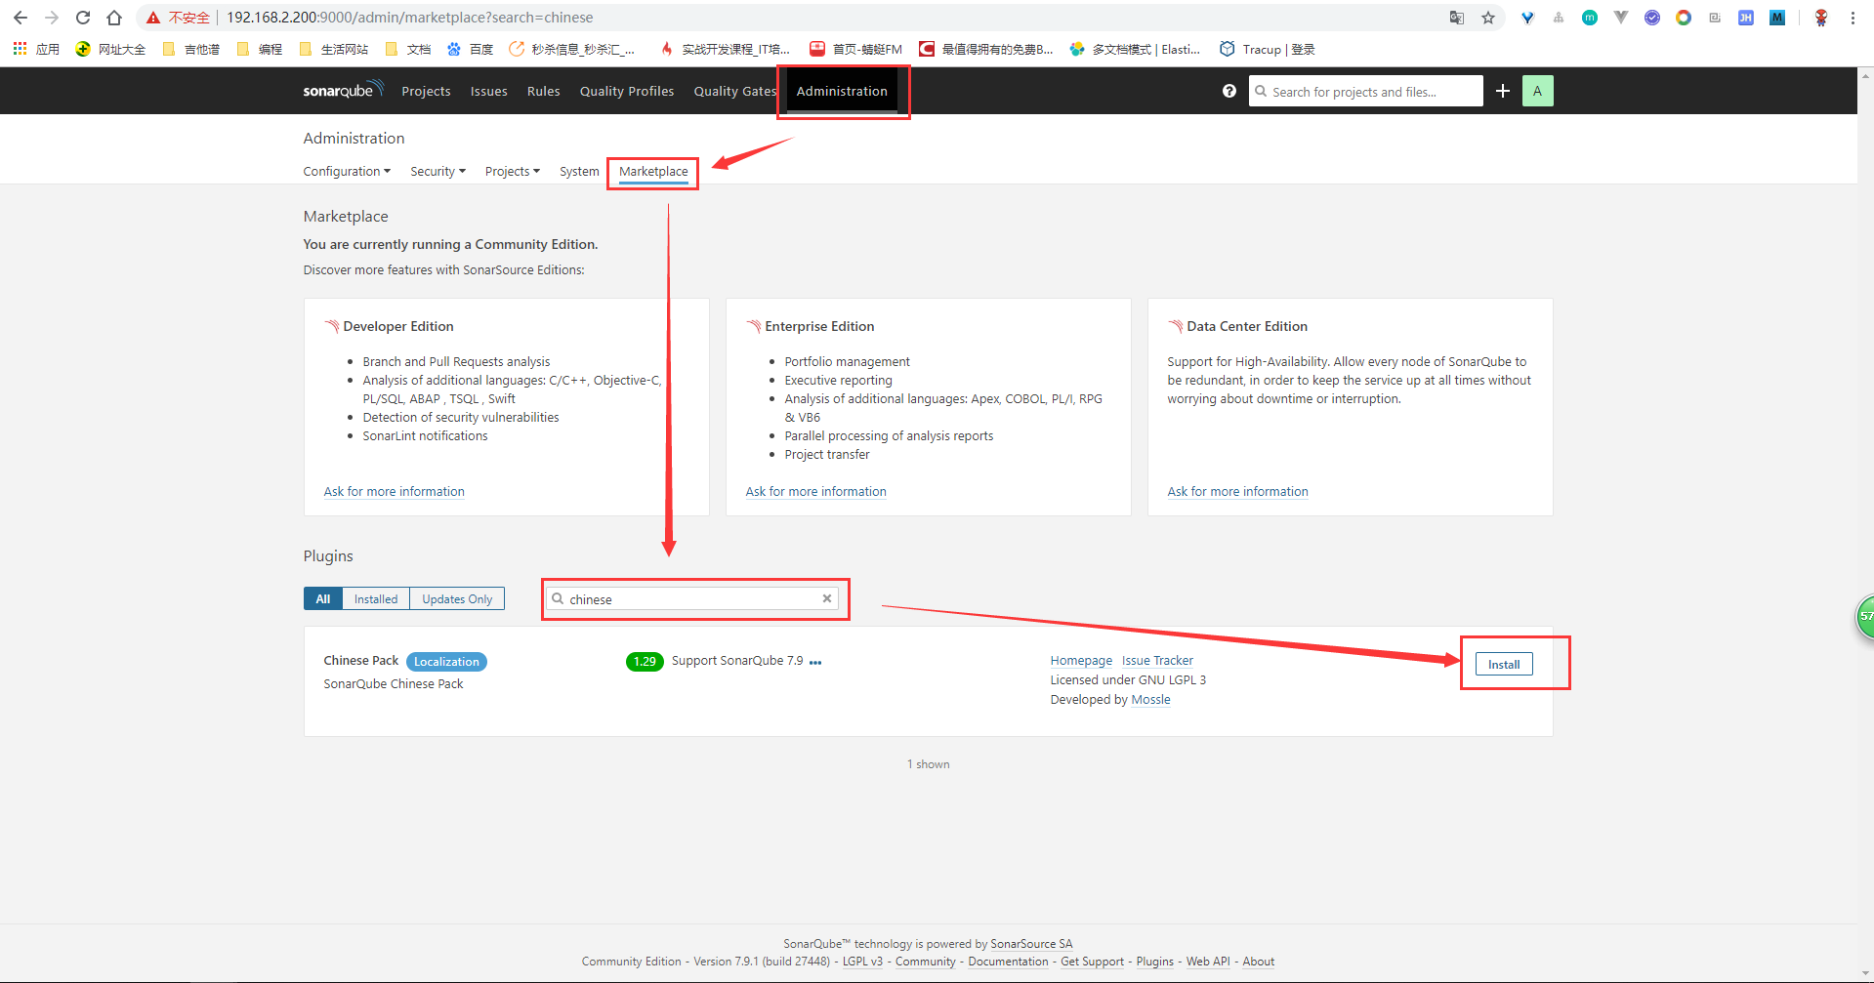Open the Tracup bookmark
1874x983 pixels.
(1268, 49)
